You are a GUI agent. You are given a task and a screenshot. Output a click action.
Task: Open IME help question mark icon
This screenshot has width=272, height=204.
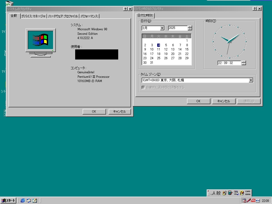(x=242, y=193)
